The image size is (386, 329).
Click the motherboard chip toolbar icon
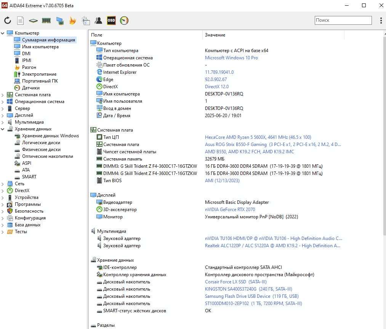33,21
